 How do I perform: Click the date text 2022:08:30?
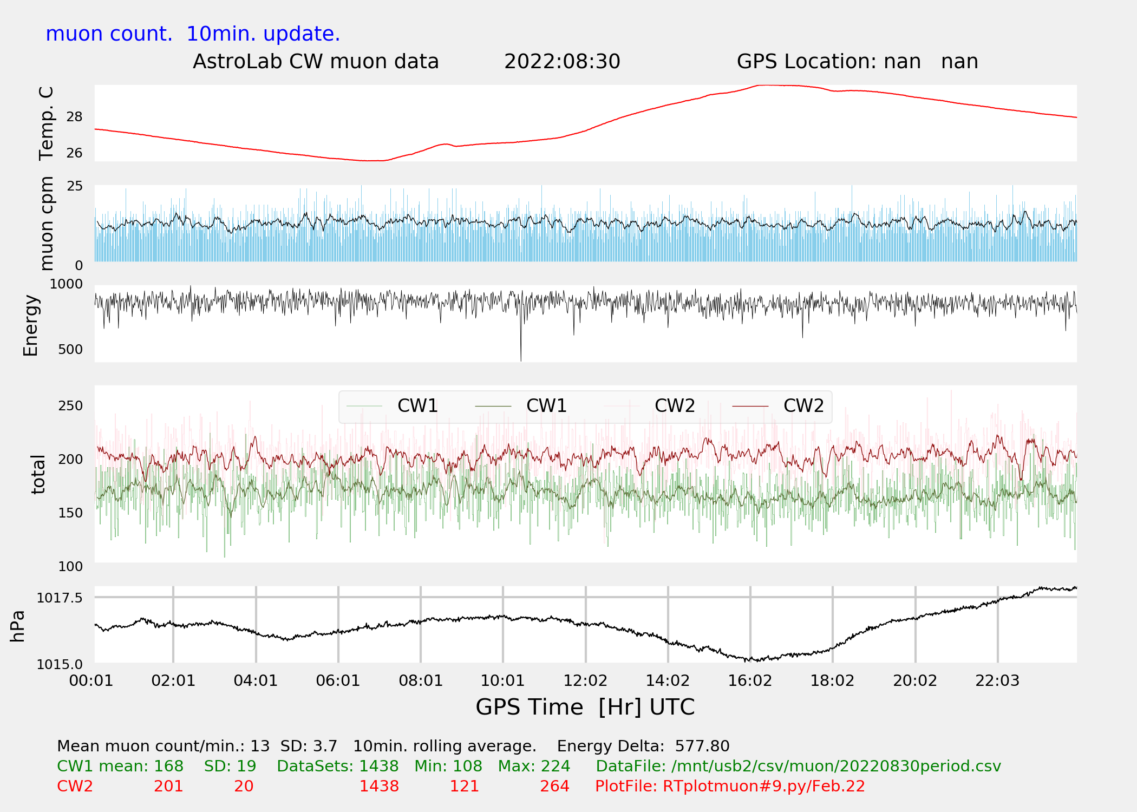click(562, 62)
